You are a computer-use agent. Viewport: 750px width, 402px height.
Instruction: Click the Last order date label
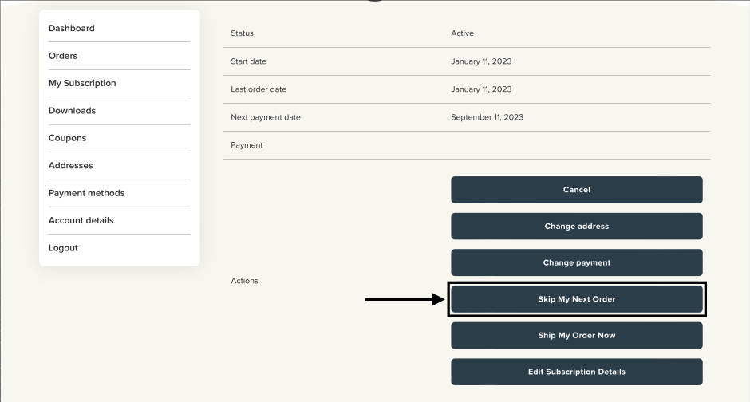[x=259, y=89]
